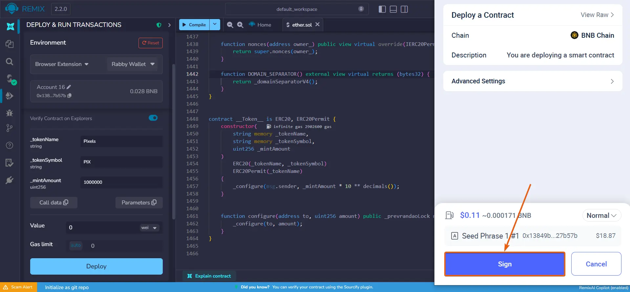Open the default_workspace selector

pos(297,9)
